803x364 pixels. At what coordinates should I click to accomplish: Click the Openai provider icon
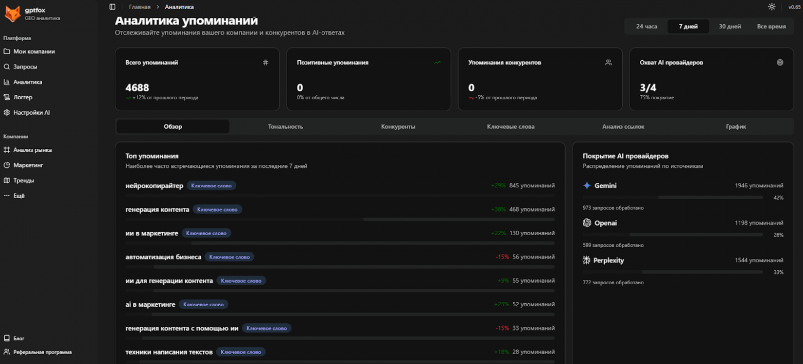pos(587,223)
